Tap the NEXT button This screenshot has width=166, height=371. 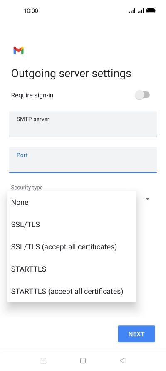pyautogui.click(x=136, y=334)
